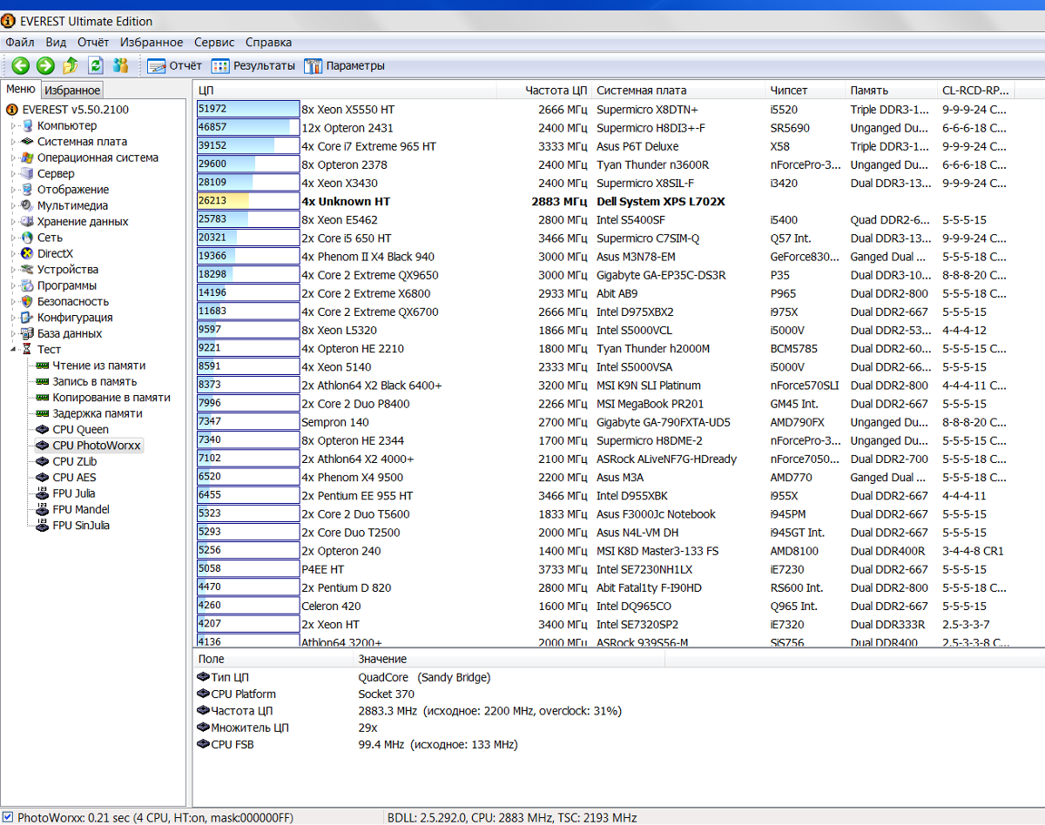Select the DirectX tree item
This screenshot has width=1045, height=825.
click(55, 253)
